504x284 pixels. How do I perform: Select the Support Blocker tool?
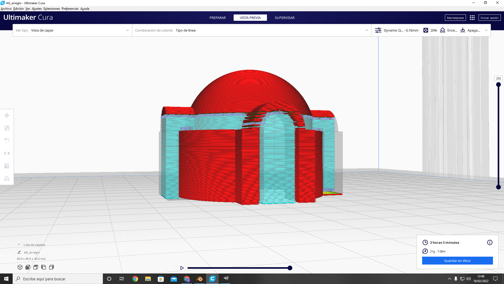(7, 179)
